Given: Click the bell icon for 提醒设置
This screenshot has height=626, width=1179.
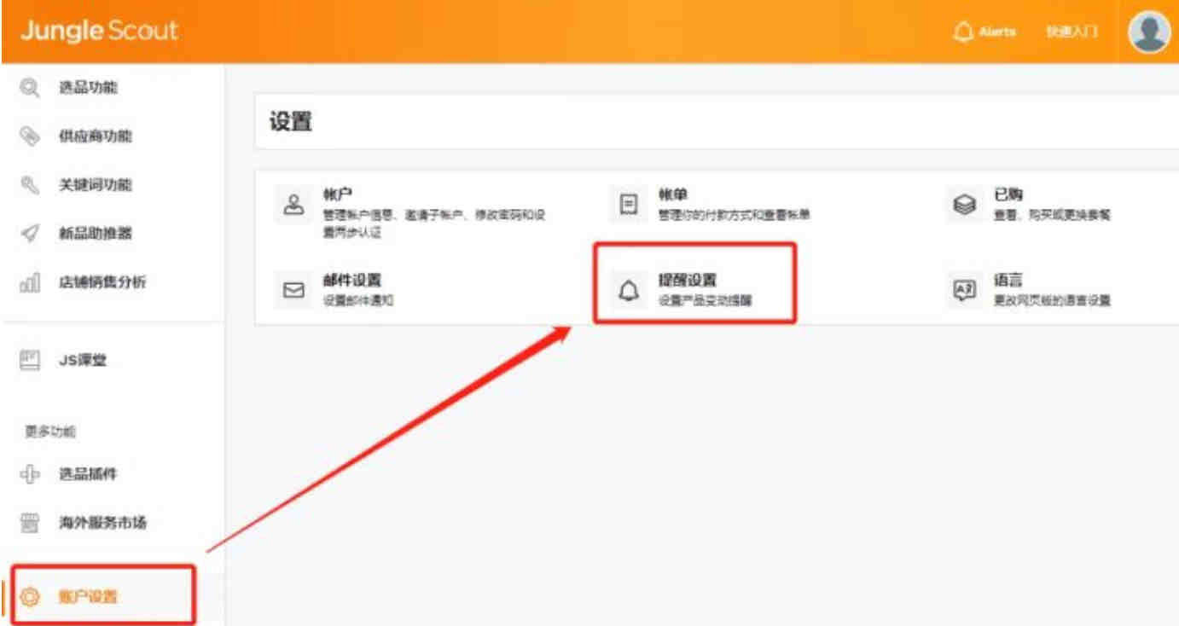Looking at the screenshot, I should coord(629,291).
